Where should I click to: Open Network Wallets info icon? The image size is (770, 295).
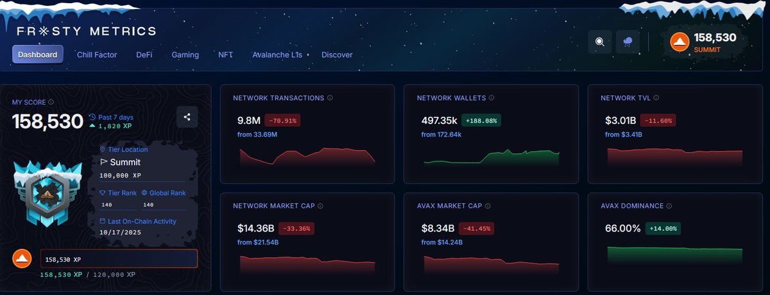pyautogui.click(x=492, y=98)
